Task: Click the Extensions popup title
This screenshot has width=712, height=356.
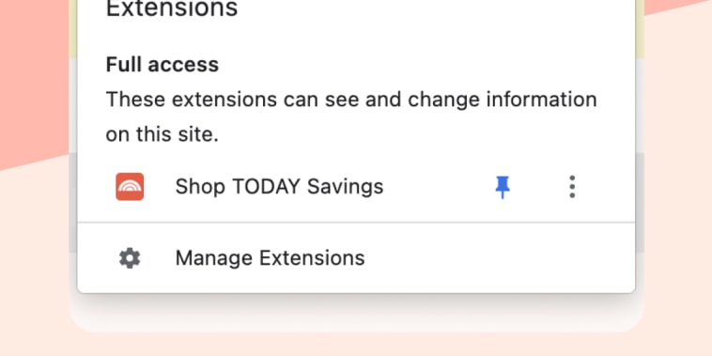Action: tap(172, 8)
